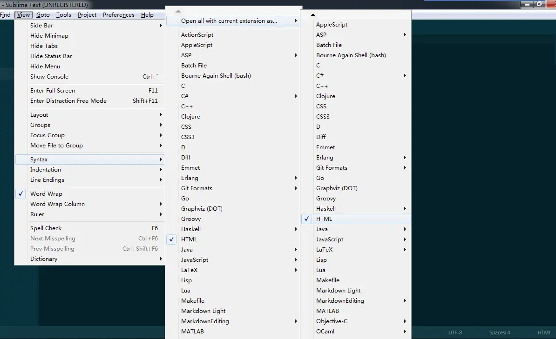Select Makefile in middle Syntax list
Image resolution: width=556 pixels, height=339 pixels.
pyautogui.click(x=233, y=301)
